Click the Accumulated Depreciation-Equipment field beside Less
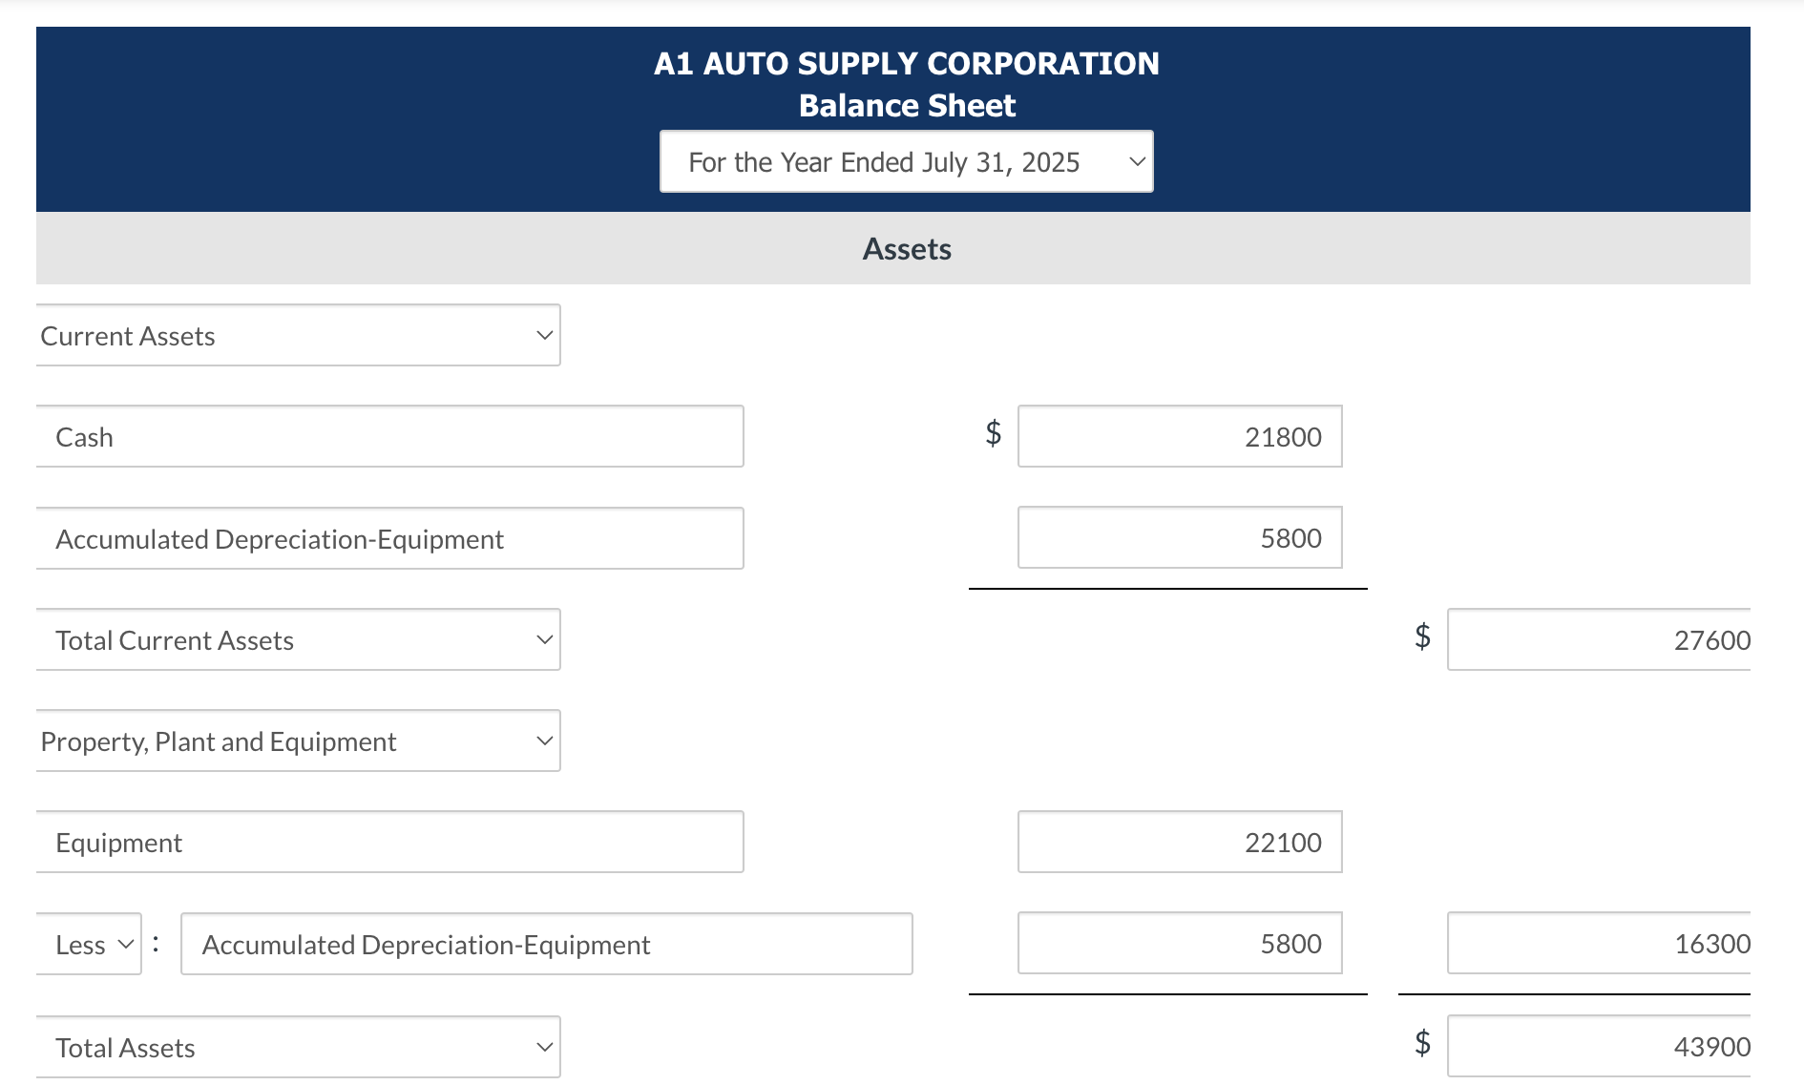 [547, 944]
